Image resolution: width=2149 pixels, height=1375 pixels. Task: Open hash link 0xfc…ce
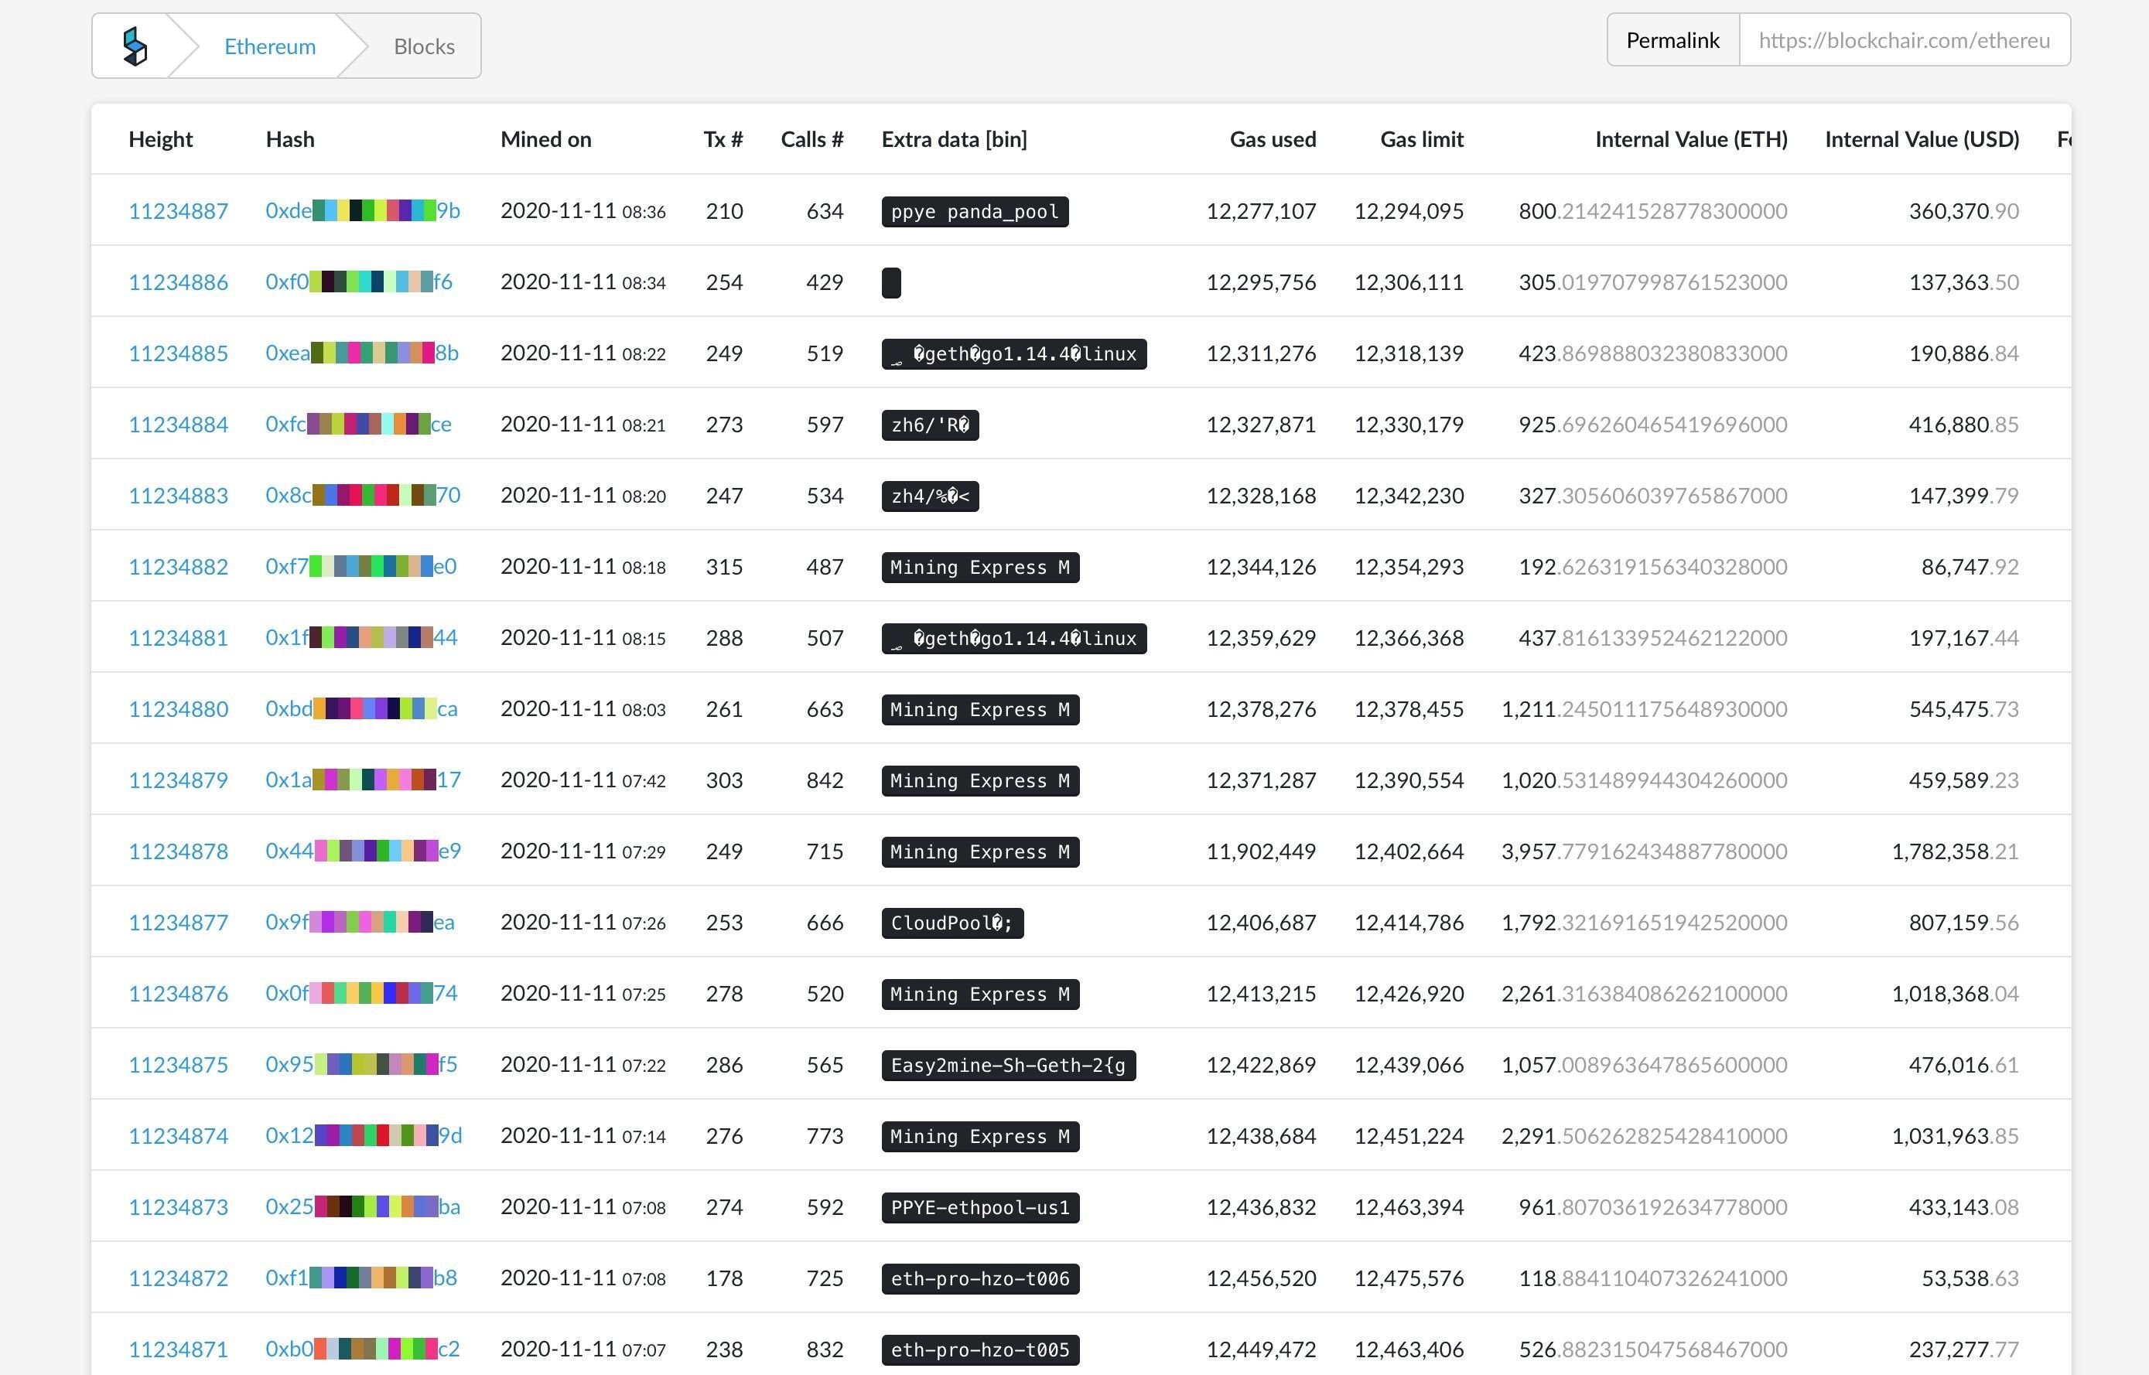click(358, 424)
